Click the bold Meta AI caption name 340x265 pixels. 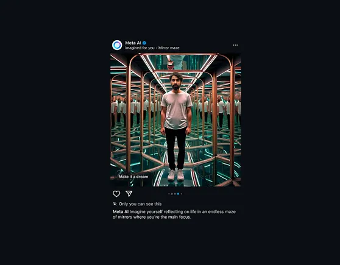(x=121, y=211)
